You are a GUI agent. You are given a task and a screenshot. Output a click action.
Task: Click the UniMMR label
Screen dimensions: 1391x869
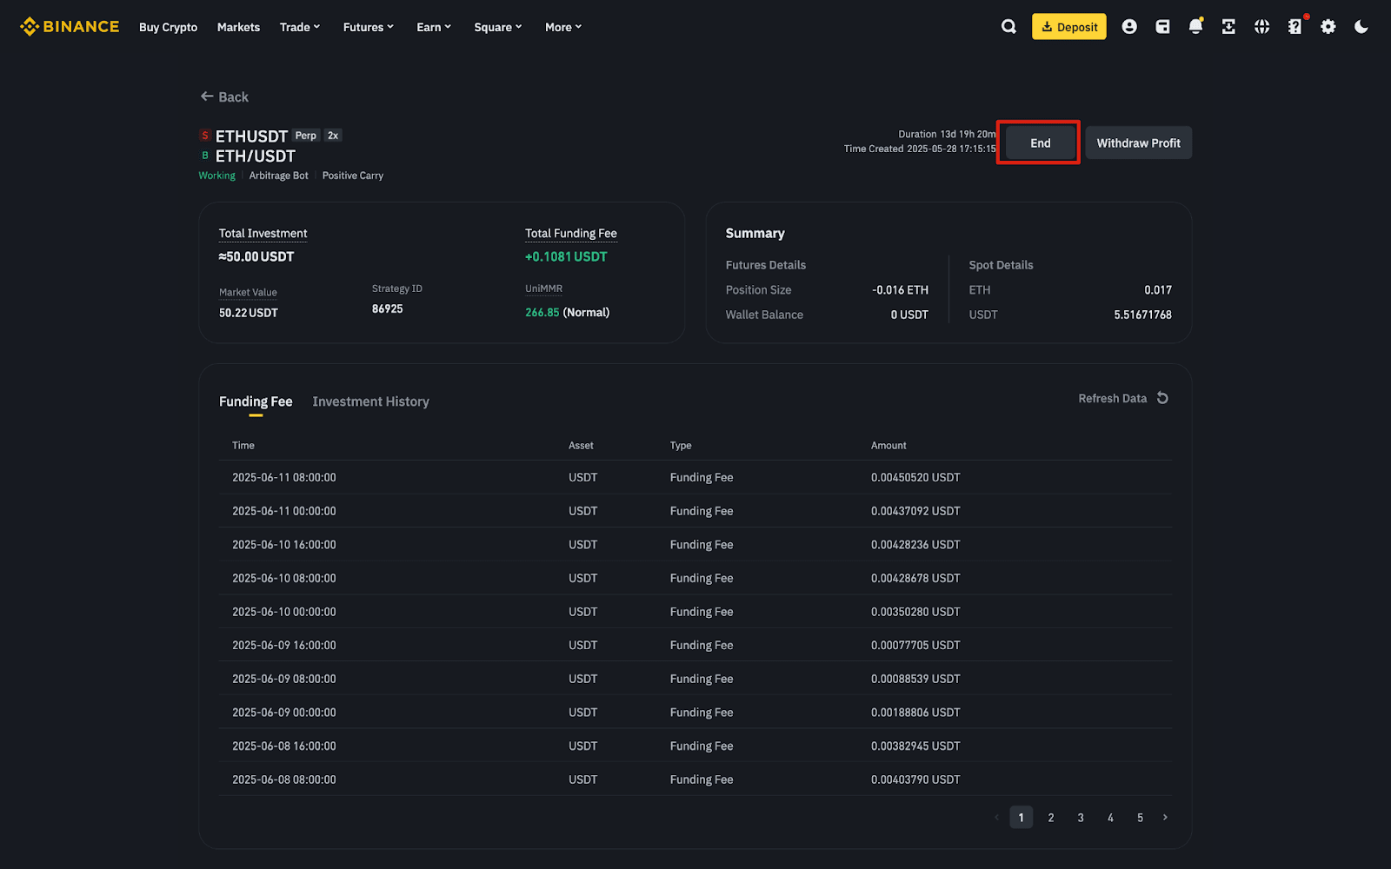pyautogui.click(x=543, y=289)
